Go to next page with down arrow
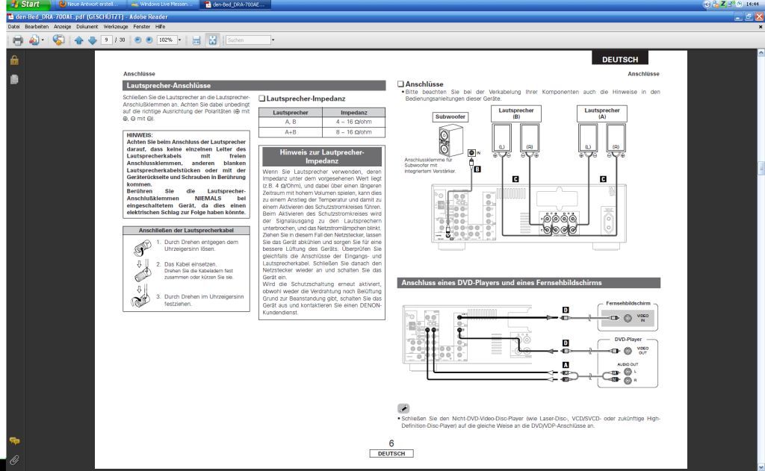Image resolution: width=765 pixels, height=471 pixels. coord(92,40)
